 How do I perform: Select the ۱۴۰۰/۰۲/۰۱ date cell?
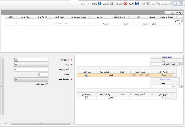(x=161, y=98)
